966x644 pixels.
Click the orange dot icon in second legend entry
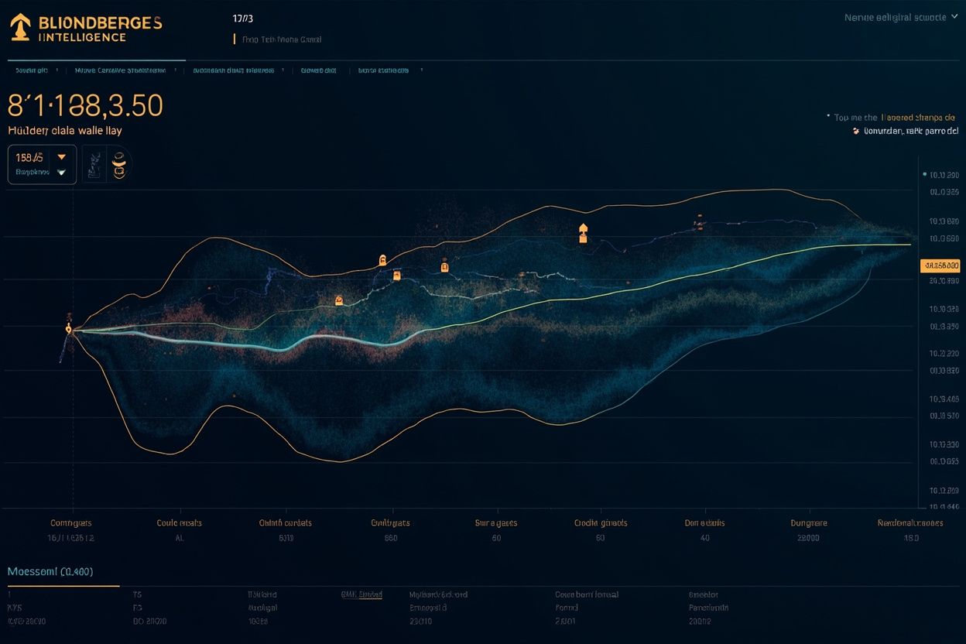coord(855,132)
